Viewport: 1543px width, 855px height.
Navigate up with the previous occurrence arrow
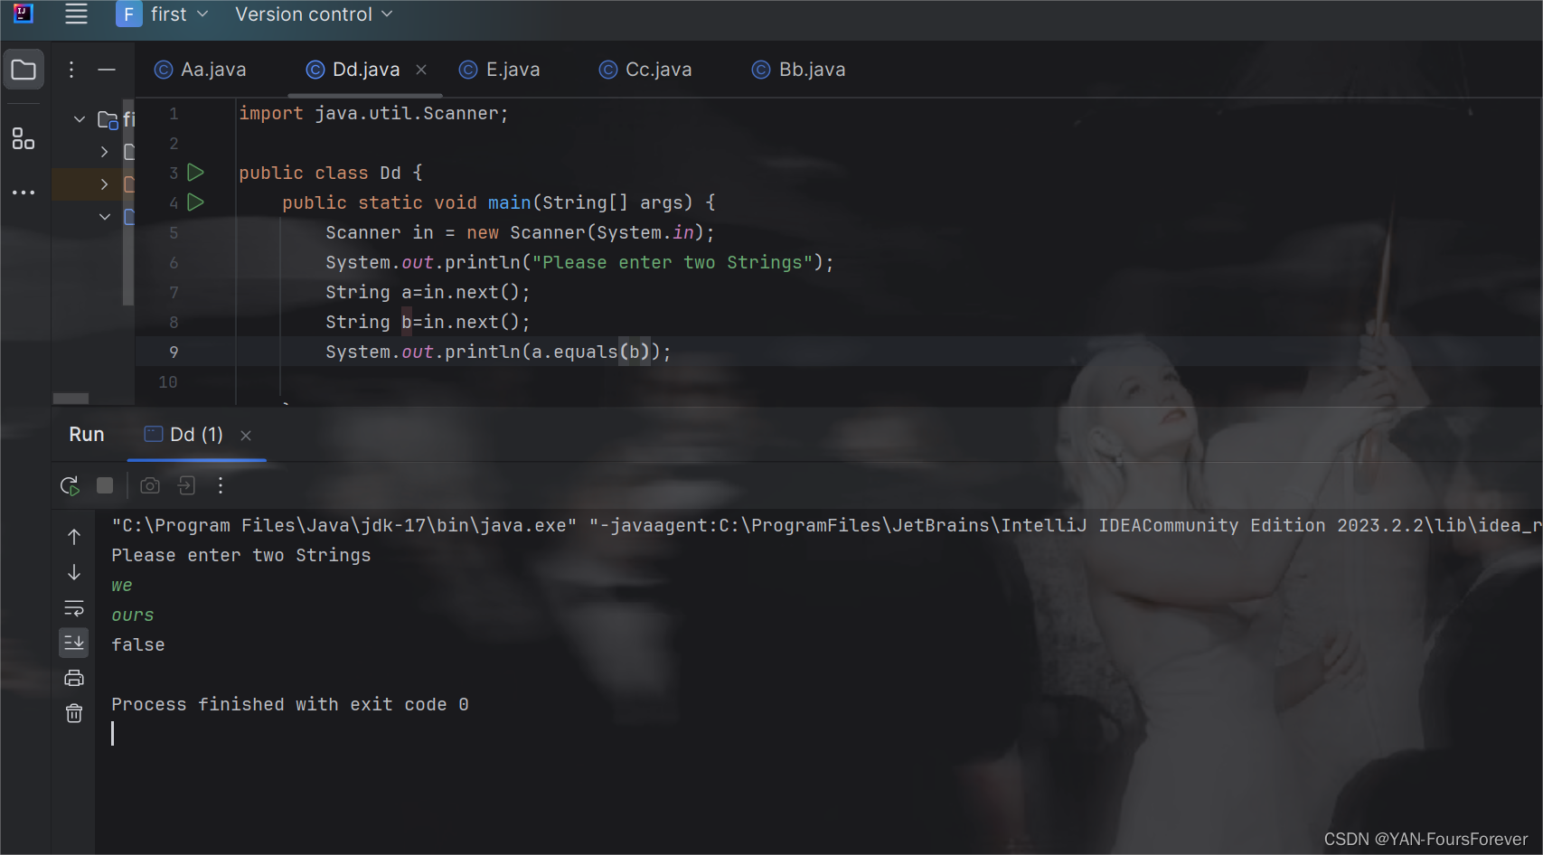click(x=74, y=535)
